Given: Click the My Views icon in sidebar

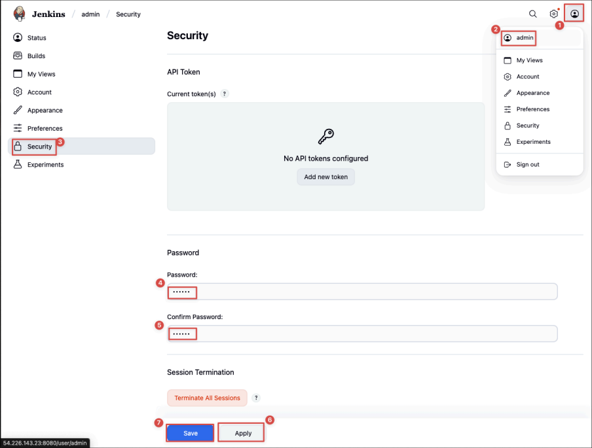Looking at the screenshot, I should click(18, 74).
